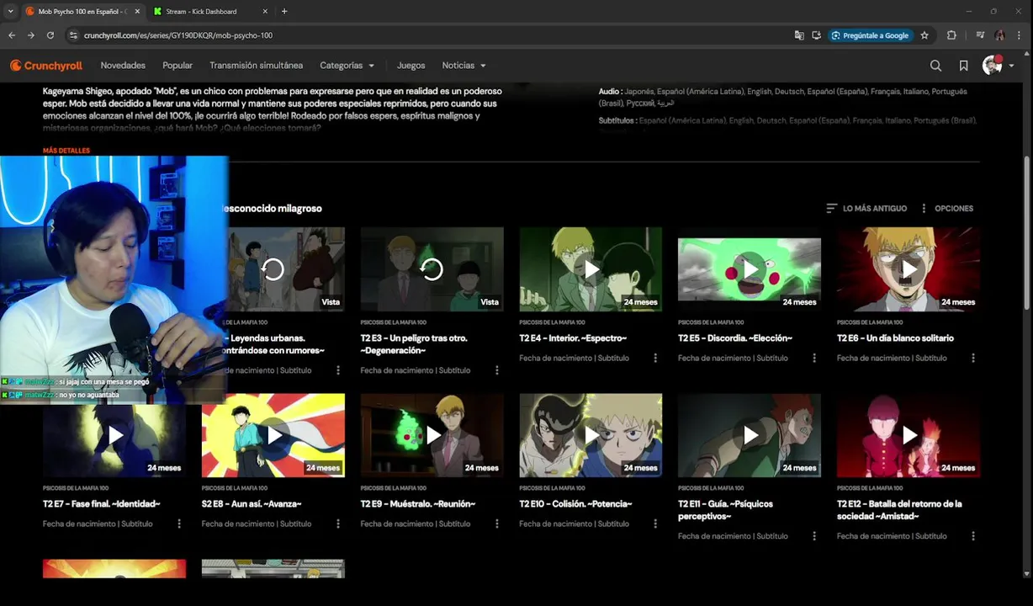The height and width of the screenshot is (606, 1033).
Task: Open more options for T2 E3 episode
Action: click(497, 370)
